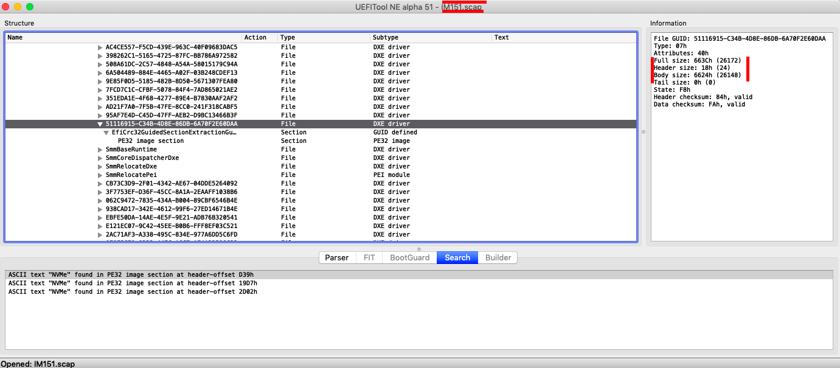This screenshot has width=840, height=368.
Task: Expand the 938CAD17-342E-4612-99F6-27ED14671B4E file node
Action: click(100, 209)
